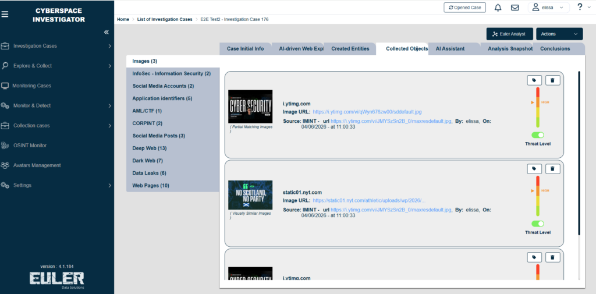Expand Collection cases submenu arrow
Image resolution: width=596 pixels, height=294 pixels.
click(x=109, y=126)
